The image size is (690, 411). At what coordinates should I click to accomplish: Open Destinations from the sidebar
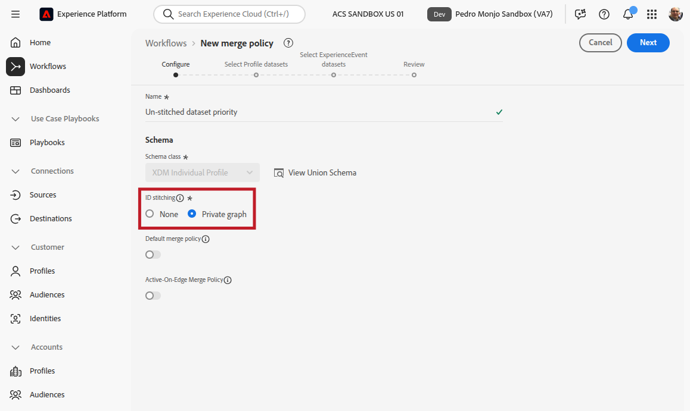pos(51,219)
